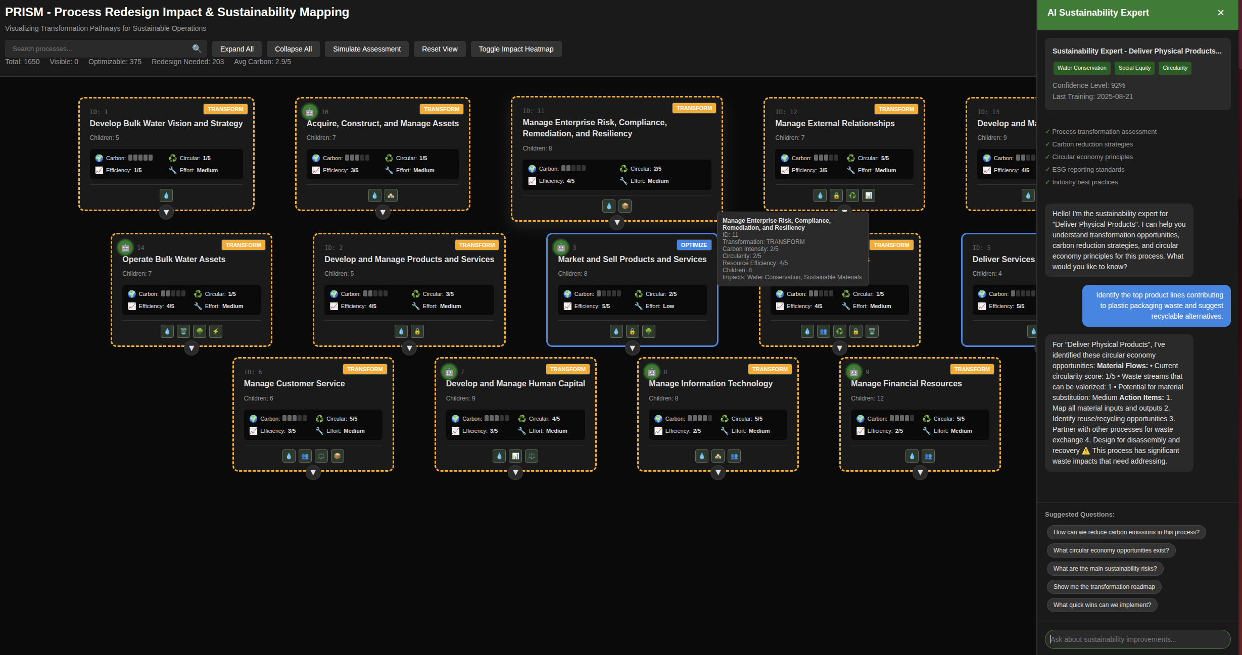Click the scales icon on Manage Customer Service card
This screenshot has width=1242, height=655.
click(321, 456)
